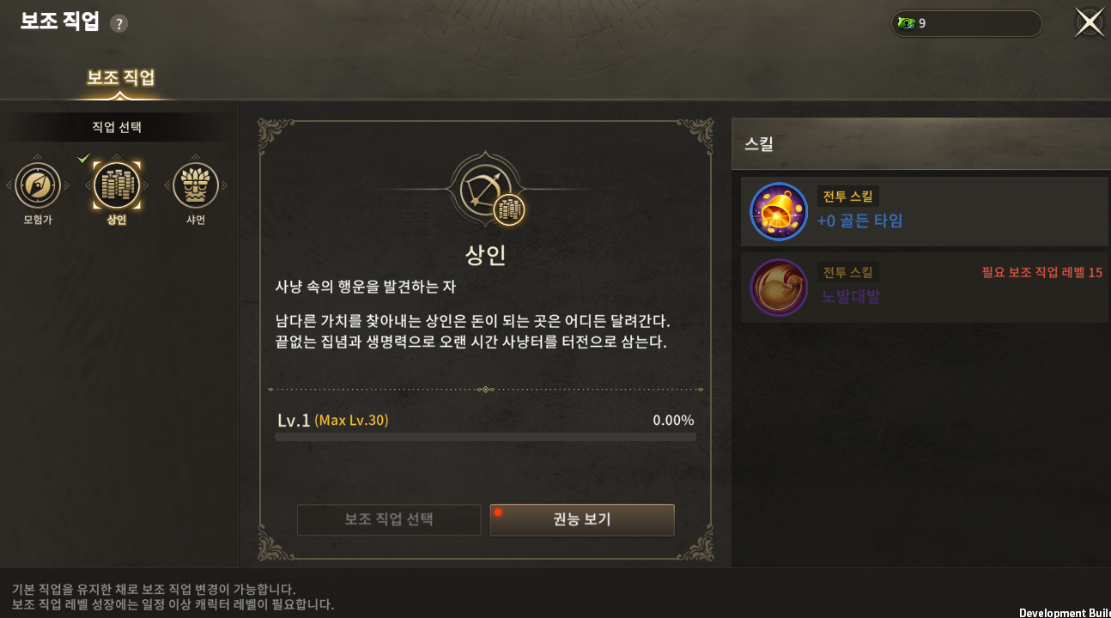The width and height of the screenshot is (1111, 618).
Task: Close the 보조 직업 window
Action: 1089,23
